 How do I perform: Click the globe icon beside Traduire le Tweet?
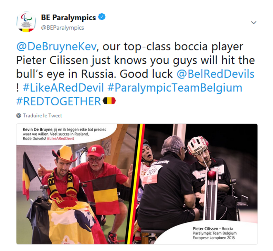coord(19,115)
